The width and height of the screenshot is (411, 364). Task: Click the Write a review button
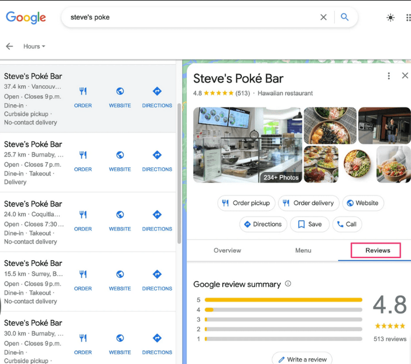(x=302, y=359)
